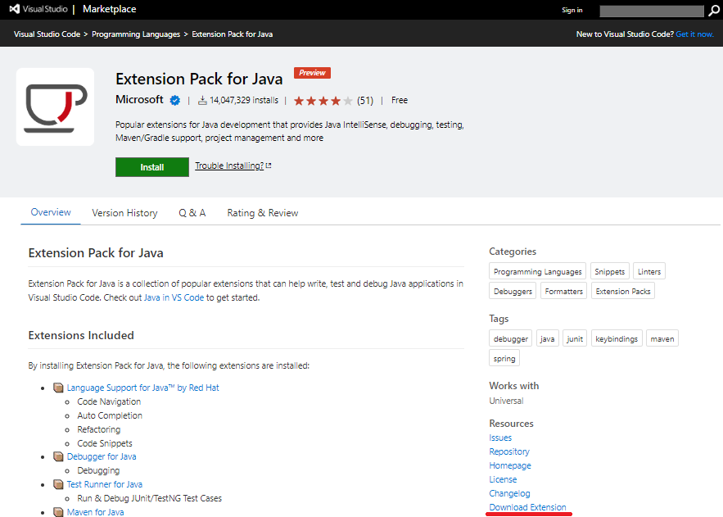The image size is (723, 517).
Task: Select the Debuggers category tag
Action: point(513,291)
